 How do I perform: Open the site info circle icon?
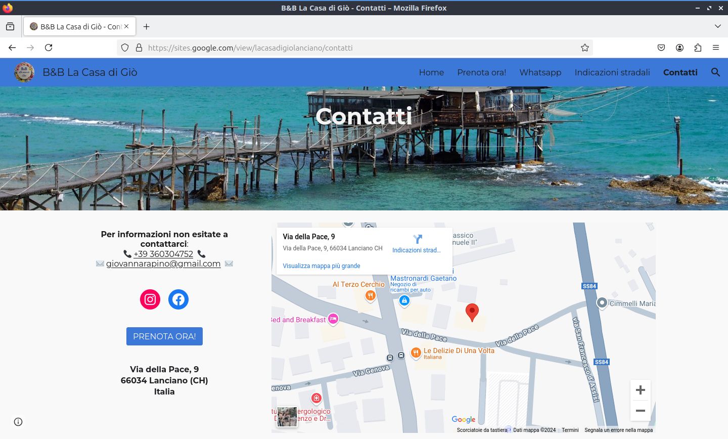click(x=18, y=422)
